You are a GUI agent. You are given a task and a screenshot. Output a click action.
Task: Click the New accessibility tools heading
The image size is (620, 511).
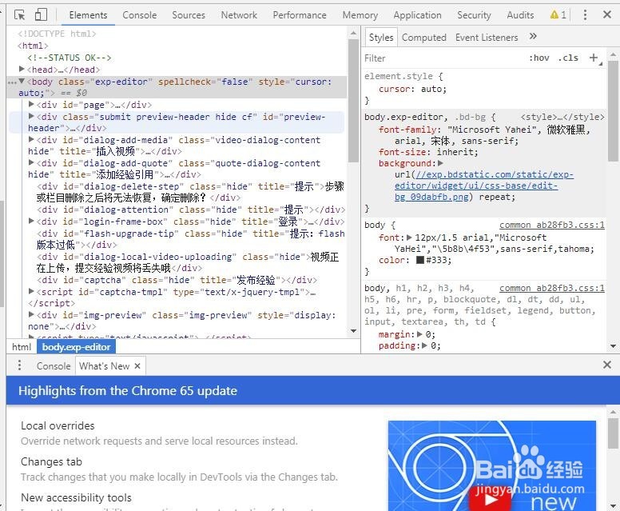pyautogui.click(x=76, y=497)
